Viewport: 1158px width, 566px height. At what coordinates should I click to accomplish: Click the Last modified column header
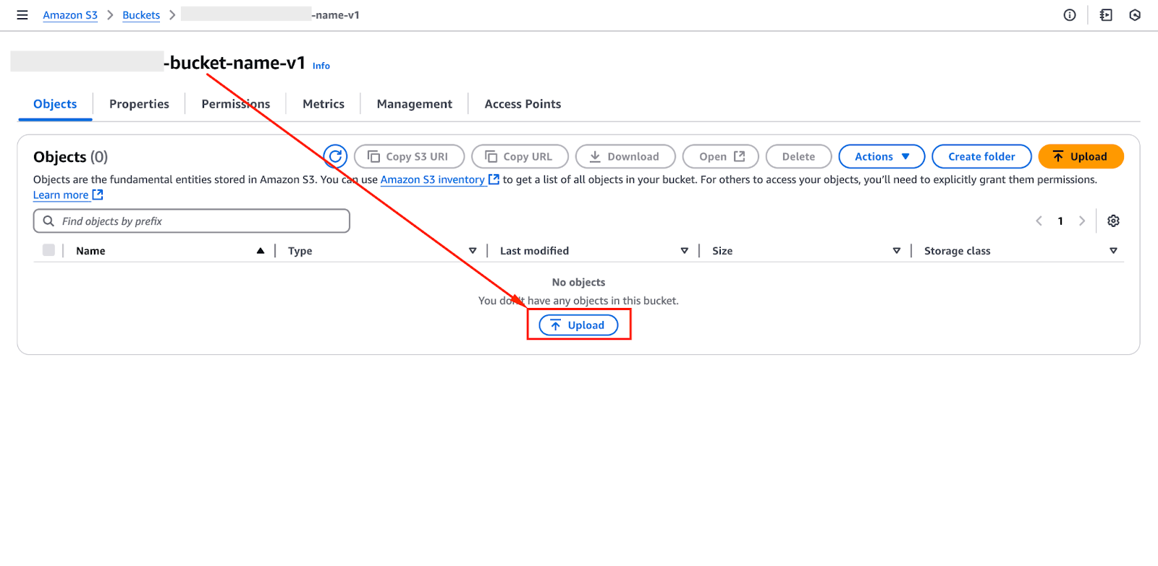coord(534,251)
